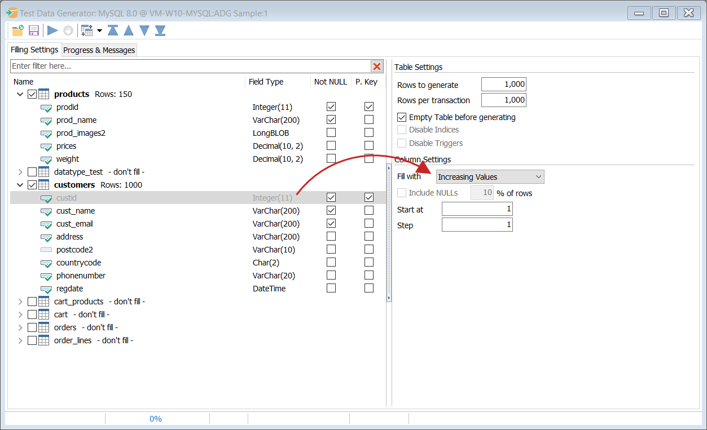Switch to the Progress & Messages tab

pyautogui.click(x=99, y=50)
